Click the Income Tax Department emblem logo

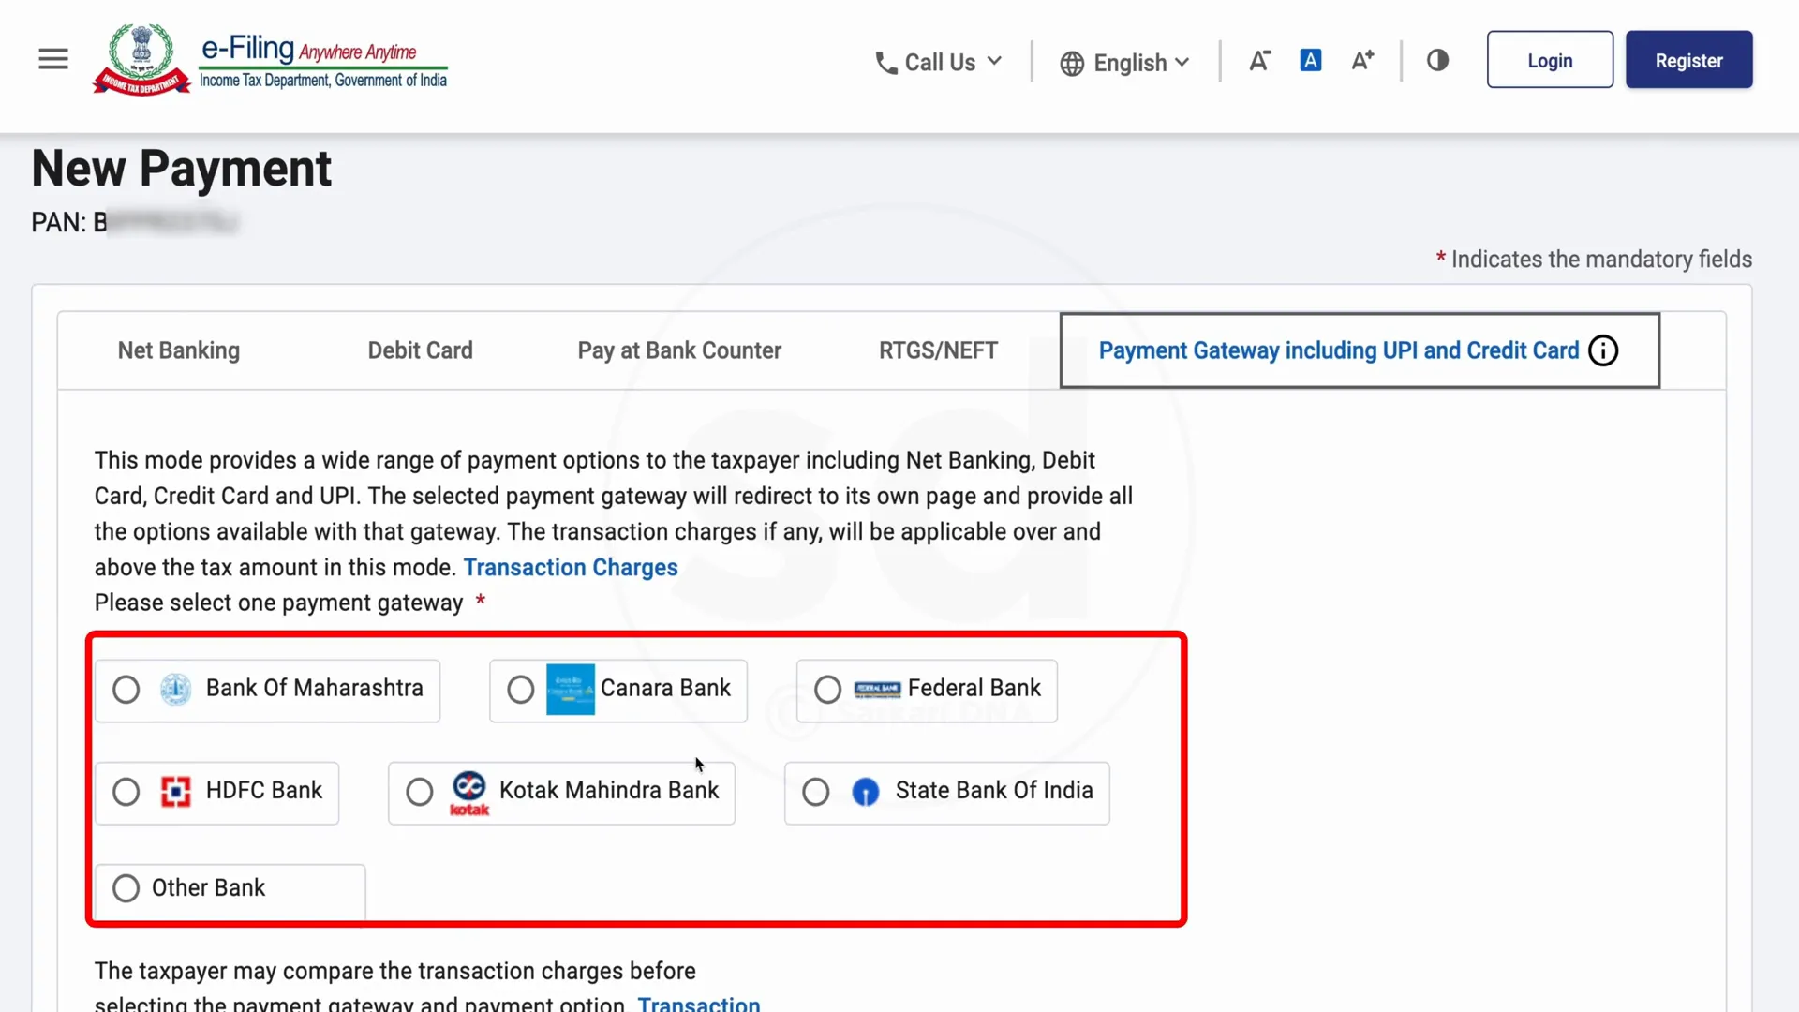pos(141,60)
